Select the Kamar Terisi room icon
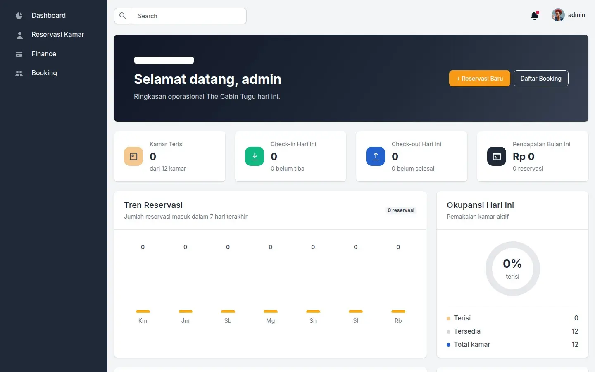595x372 pixels. [133, 156]
